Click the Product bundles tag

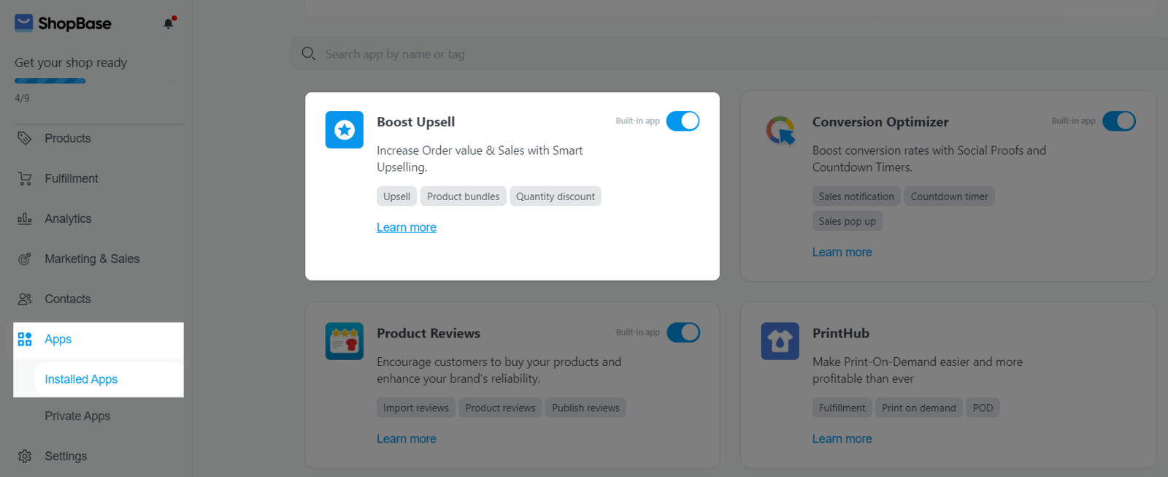tap(463, 196)
